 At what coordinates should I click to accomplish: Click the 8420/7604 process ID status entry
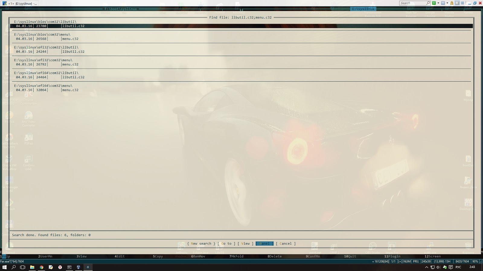click(x=462, y=262)
